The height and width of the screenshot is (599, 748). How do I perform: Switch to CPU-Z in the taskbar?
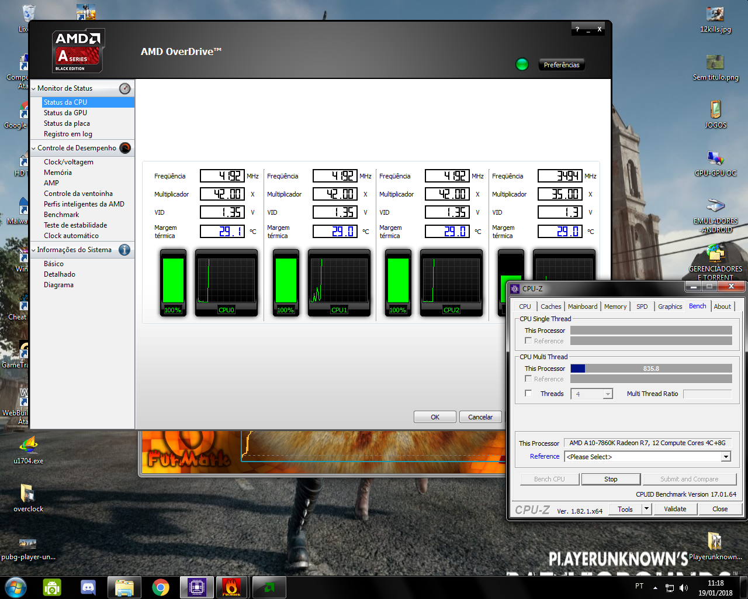pos(197,587)
